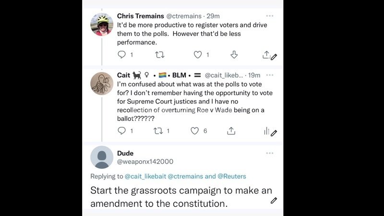384x216 pixels.
Task: Click the downvote arrow on Chris Tremains' tweet
Action: point(234,55)
